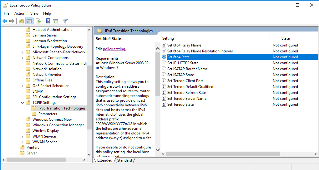Click the Export List toolbar icon
The width and height of the screenshot is (319, 170).
pyautogui.click(x=38, y=21)
